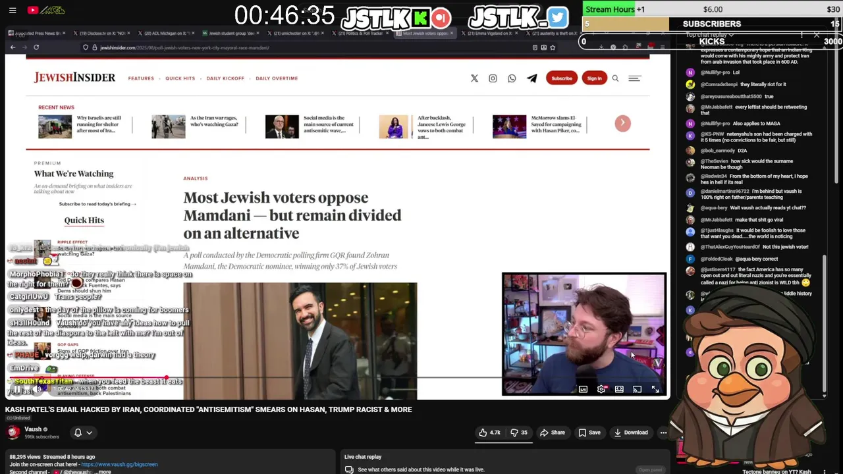Image resolution: width=843 pixels, height=474 pixels.
Task: Cast the video with the player's cast icon
Action: click(637, 389)
